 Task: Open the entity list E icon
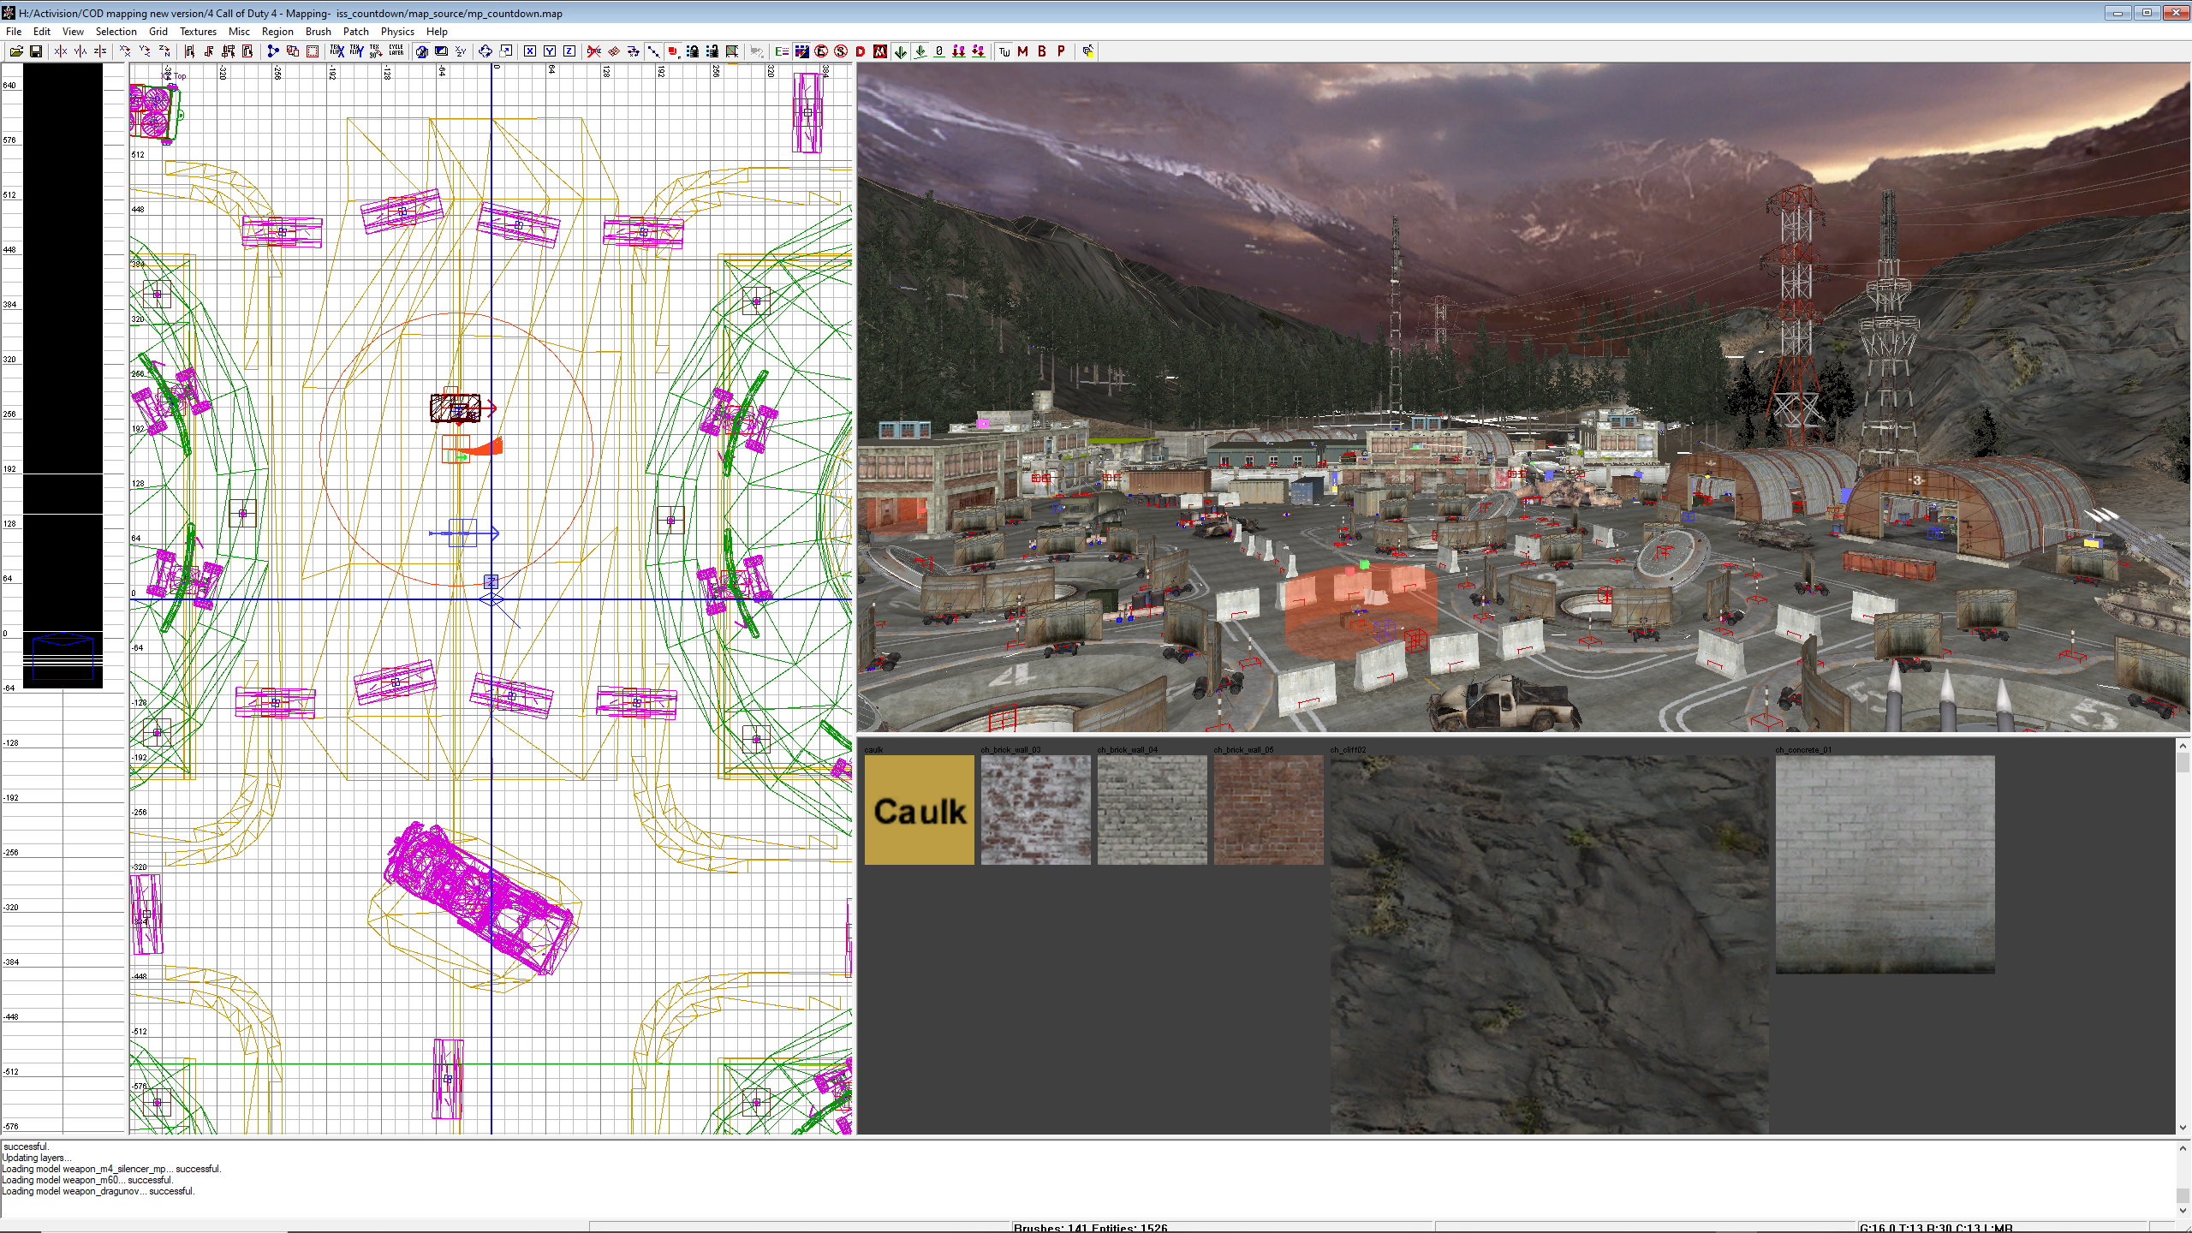pyautogui.click(x=782, y=51)
